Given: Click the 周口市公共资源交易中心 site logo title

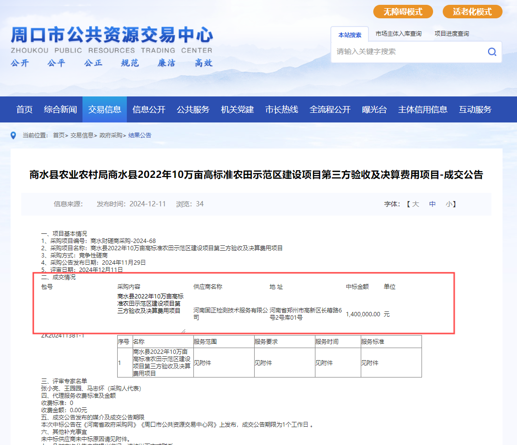Looking at the screenshot, I should point(112,35).
